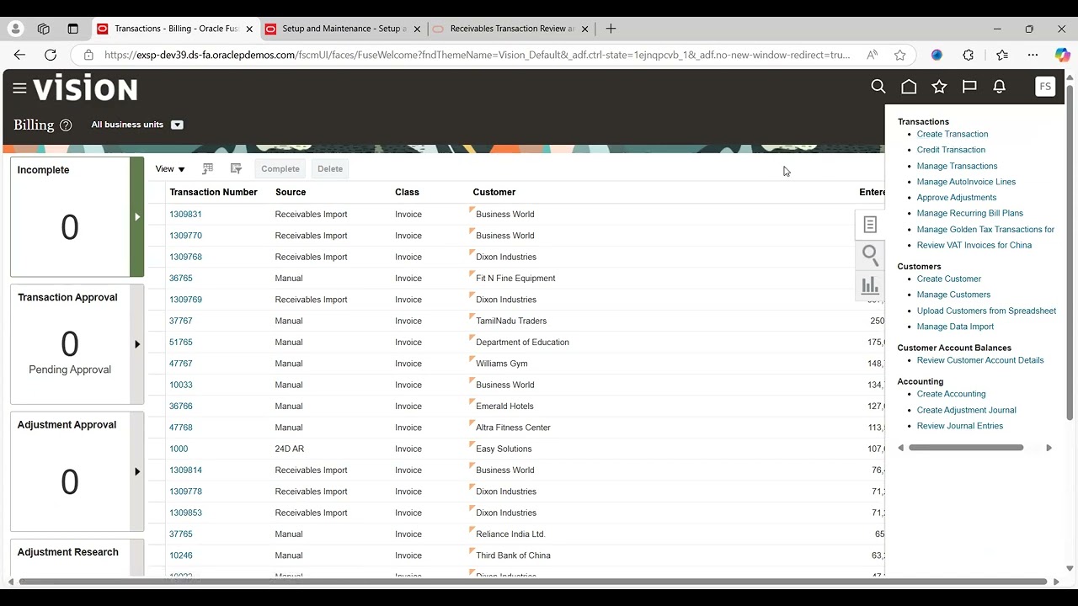Select the Department of Education customer cell

[x=522, y=343]
